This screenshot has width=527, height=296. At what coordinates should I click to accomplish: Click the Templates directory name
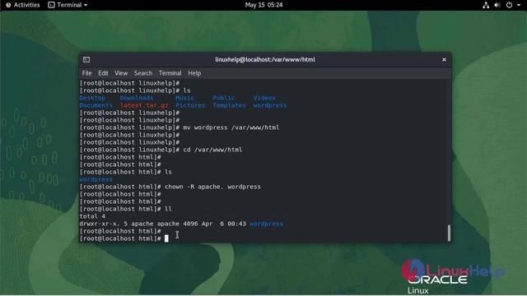pyautogui.click(x=229, y=105)
